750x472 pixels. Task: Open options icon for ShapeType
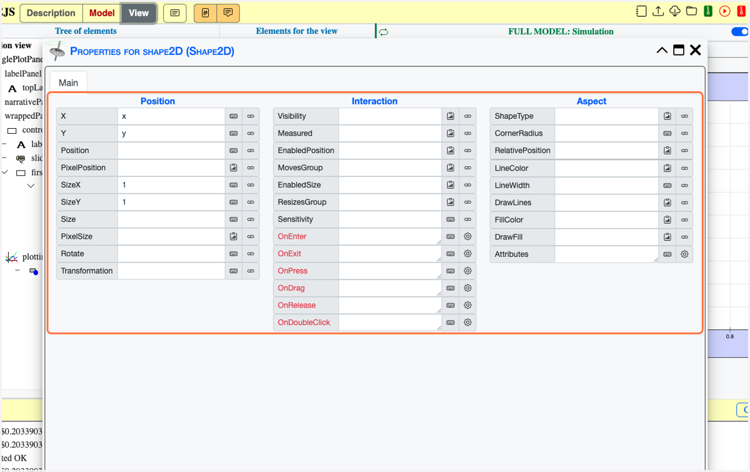click(667, 116)
